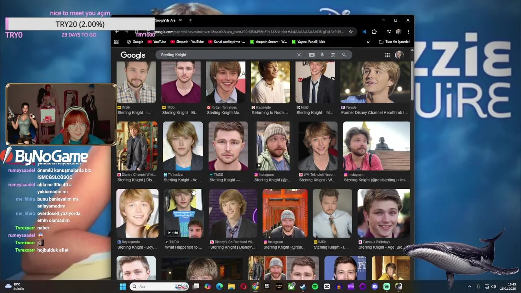Open Task View on the taskbar
Image resolution: width=521 pixels, height=293 pixels.
[x=196, y=286]
